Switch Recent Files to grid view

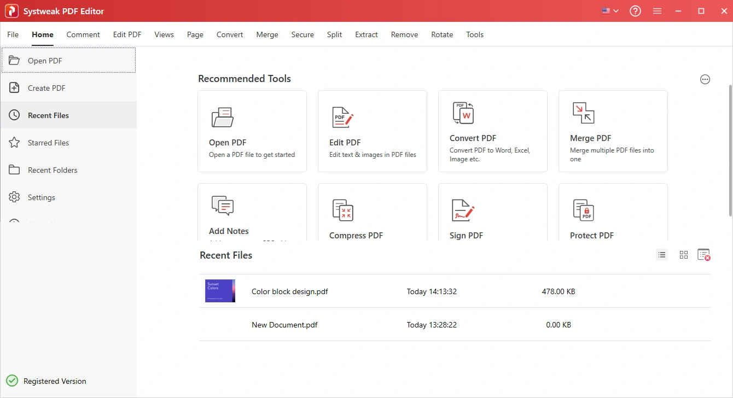pos(683,255)
